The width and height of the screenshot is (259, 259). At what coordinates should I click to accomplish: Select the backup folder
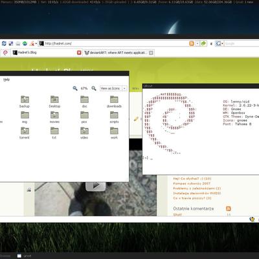pos(25,102)
